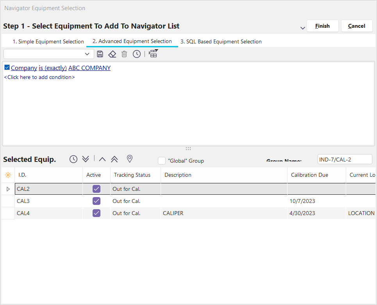Click the Group Name input field
The image size is (377, 305).
point(345,159)
